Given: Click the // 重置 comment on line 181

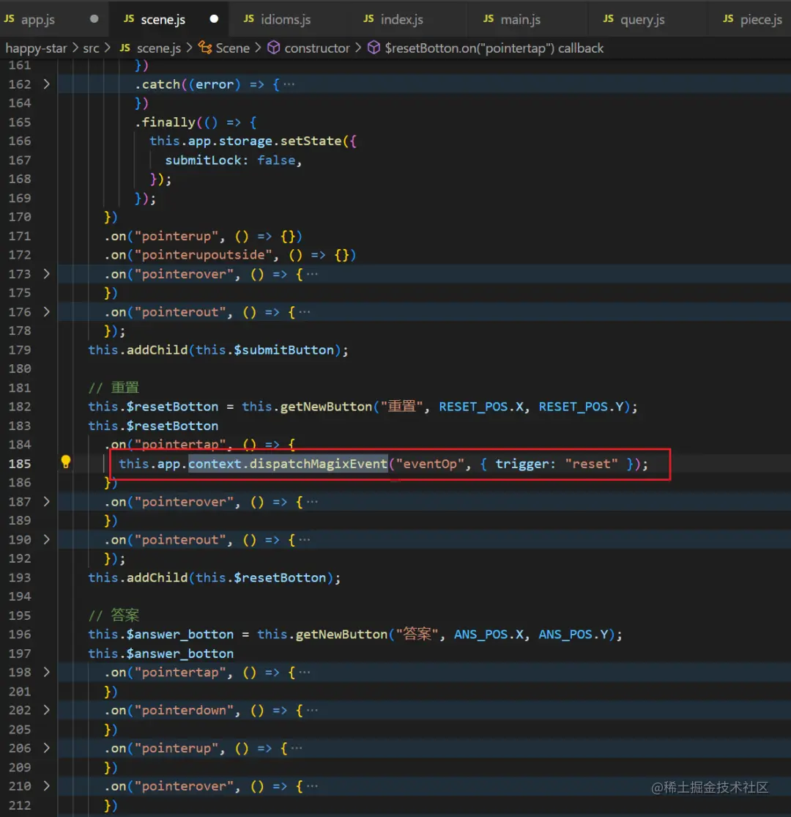Looking at the screenshot, I should 114,388.
